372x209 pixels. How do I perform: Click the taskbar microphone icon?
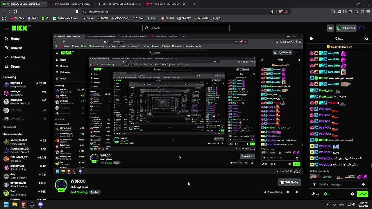coord(335,204)
